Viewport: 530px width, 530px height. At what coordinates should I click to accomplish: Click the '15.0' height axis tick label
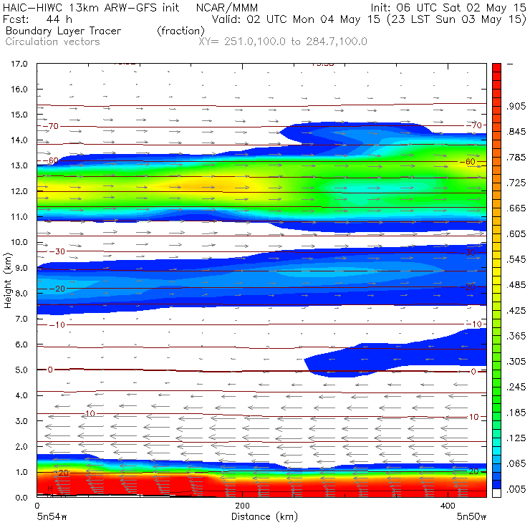19,115
